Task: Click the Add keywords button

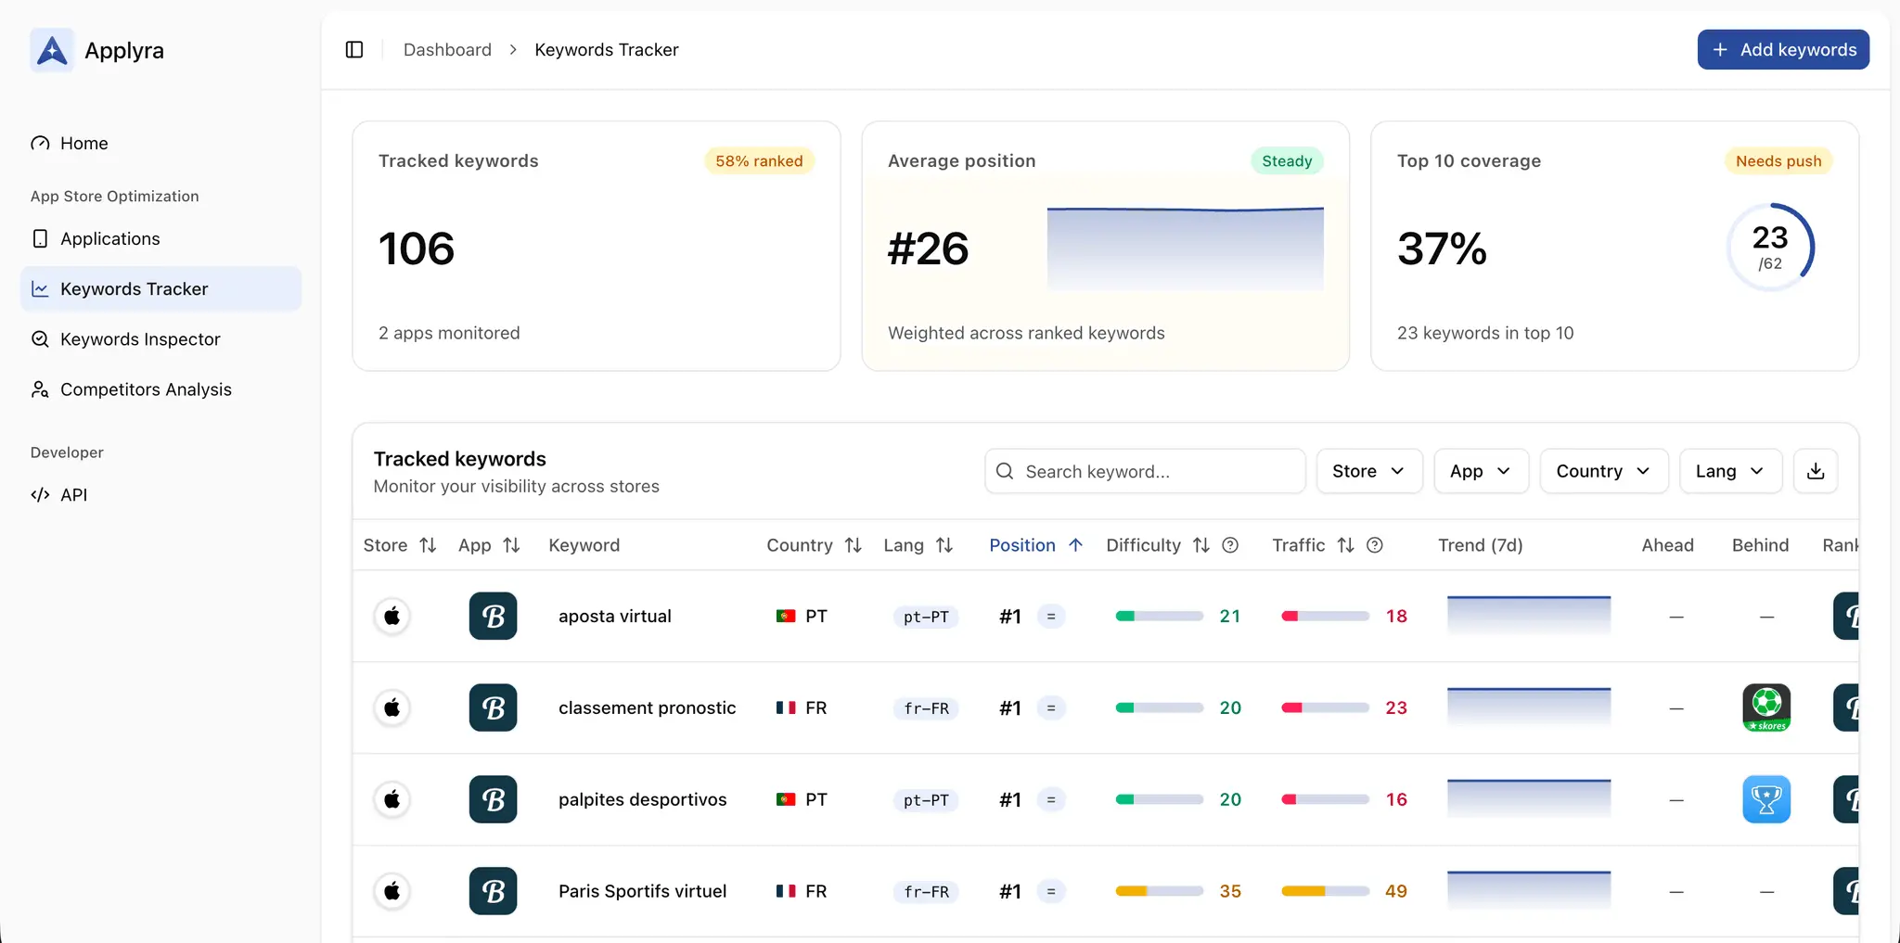Action: [x=1783, y=50]
